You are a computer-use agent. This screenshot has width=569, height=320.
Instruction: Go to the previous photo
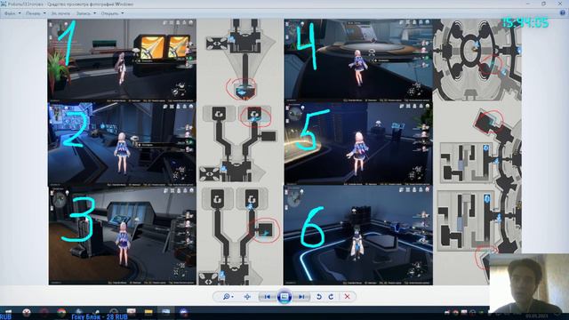(x=268, y=296)
